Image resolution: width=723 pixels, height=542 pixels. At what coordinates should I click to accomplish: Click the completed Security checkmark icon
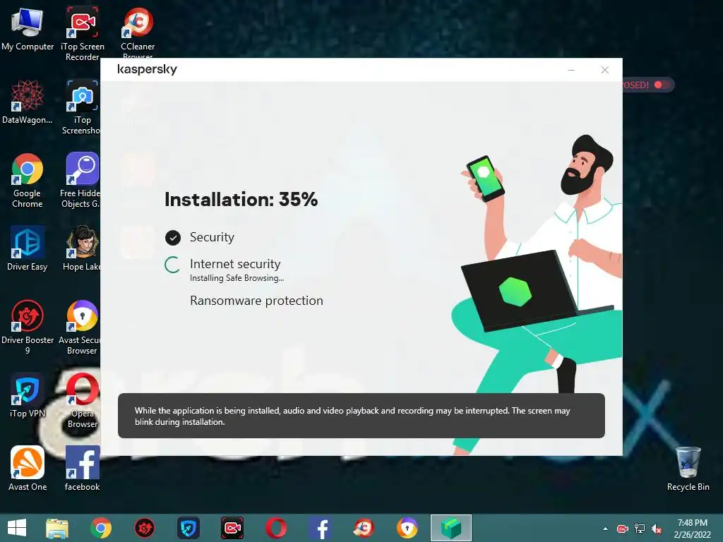tap(173, 238)
